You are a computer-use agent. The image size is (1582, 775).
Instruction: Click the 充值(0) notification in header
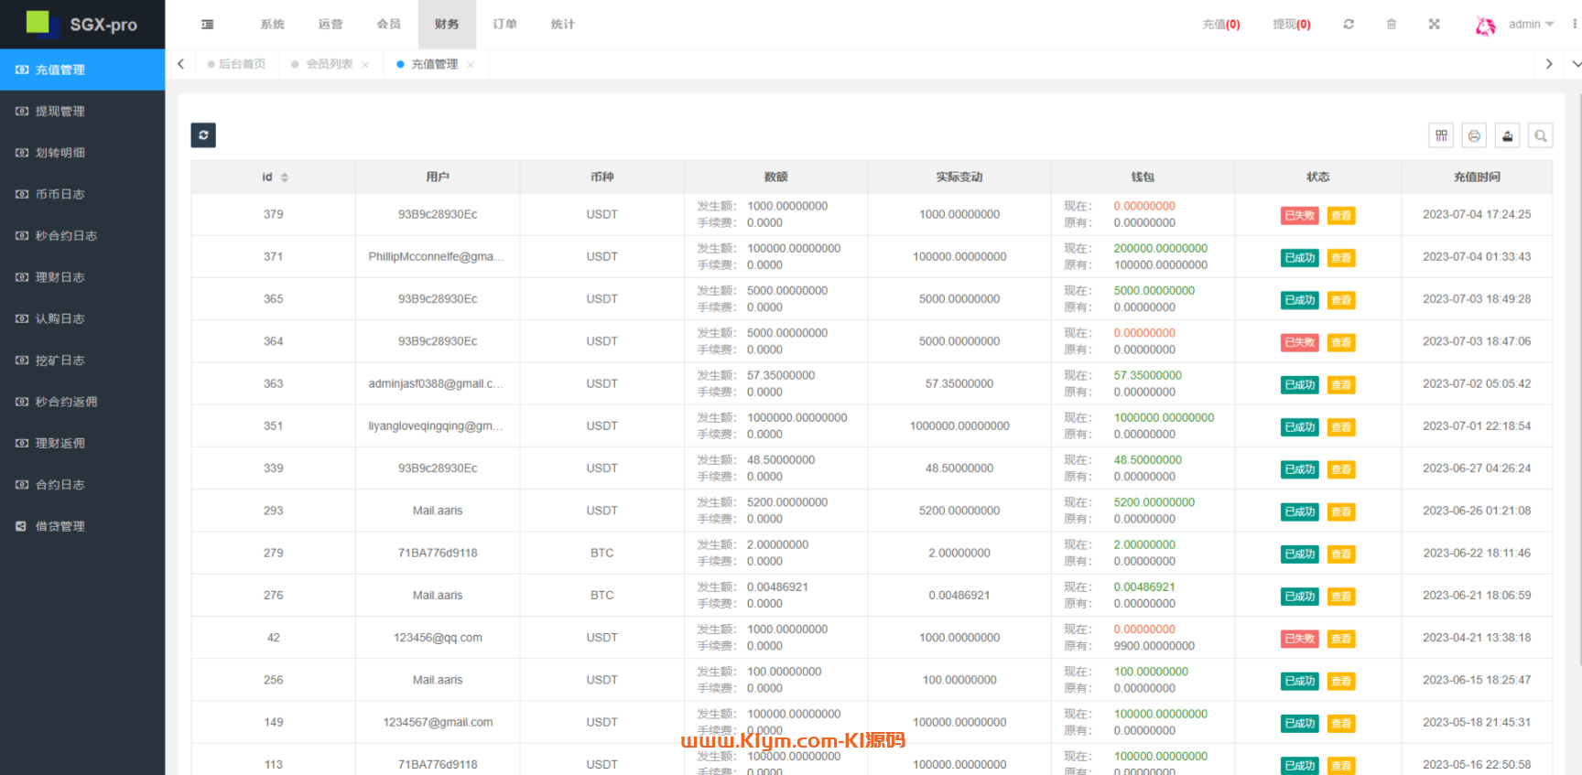point(1220,25)
